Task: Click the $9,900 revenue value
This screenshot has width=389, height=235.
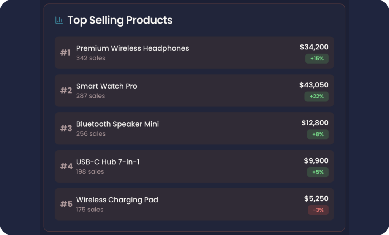Action: pyautogui.click(x=316, y=161)
